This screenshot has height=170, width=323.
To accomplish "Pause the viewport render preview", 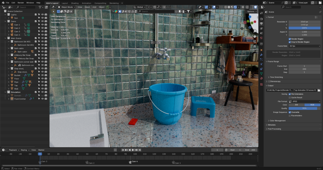I will [x=243, y=7].
